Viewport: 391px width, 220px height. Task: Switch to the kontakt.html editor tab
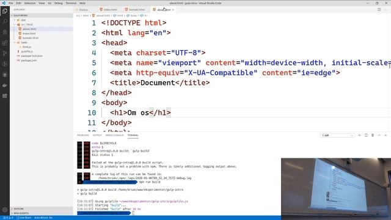point(137,10)
